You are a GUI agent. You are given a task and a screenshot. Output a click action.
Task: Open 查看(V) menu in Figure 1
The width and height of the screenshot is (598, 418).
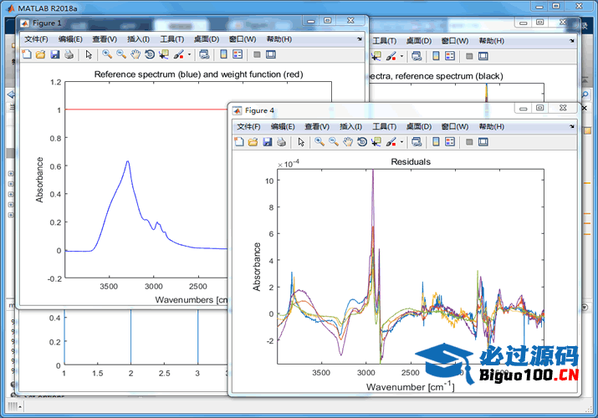[x=105, y=39]
